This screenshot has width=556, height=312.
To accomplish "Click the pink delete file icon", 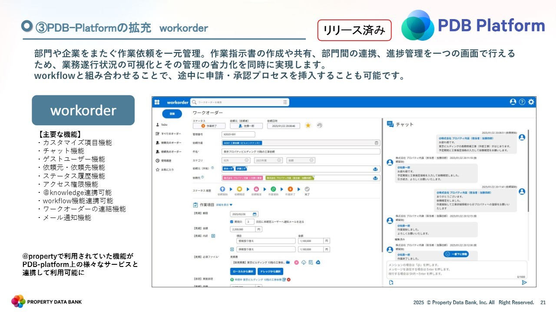I will 296,262.
